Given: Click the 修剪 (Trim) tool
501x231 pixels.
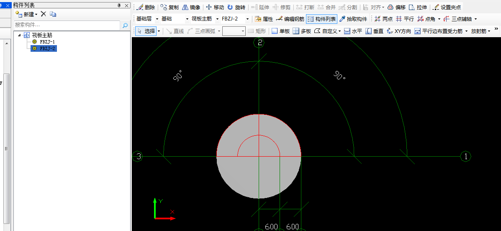Looking at the screenshot, I should 282,7.
